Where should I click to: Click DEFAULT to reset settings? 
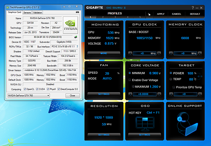pyautogui.click(x=195, y=14)
